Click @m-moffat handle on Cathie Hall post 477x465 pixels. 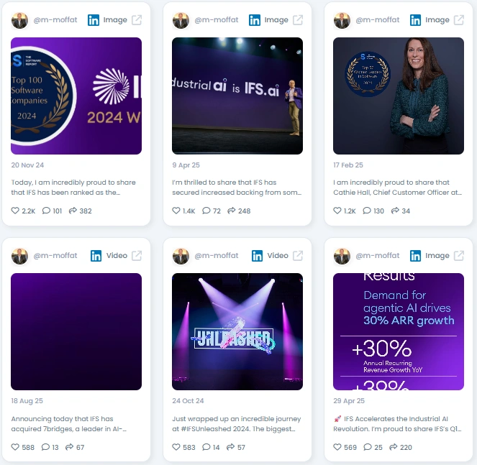(x=378, y=19)
